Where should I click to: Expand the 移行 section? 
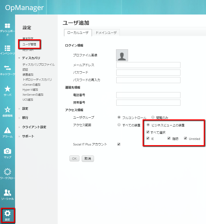point(19,118)
